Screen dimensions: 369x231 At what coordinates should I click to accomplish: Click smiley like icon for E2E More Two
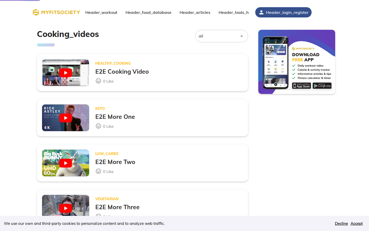pos(98,171)
